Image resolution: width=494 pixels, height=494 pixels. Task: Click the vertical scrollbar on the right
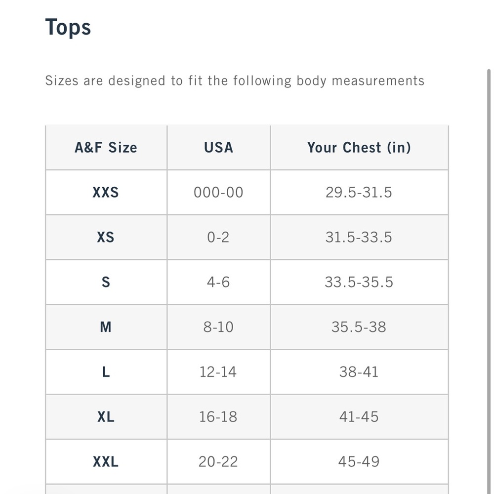[x=489, y=281]
